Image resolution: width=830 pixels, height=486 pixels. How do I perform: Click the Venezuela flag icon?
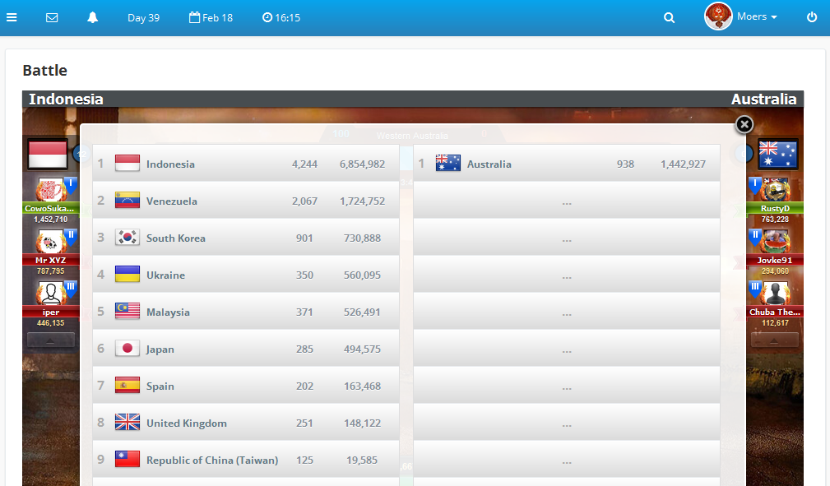click(x=128, y=200)
